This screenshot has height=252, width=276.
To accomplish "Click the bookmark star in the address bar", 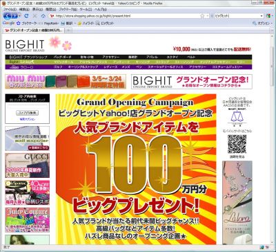I will 202,16.
